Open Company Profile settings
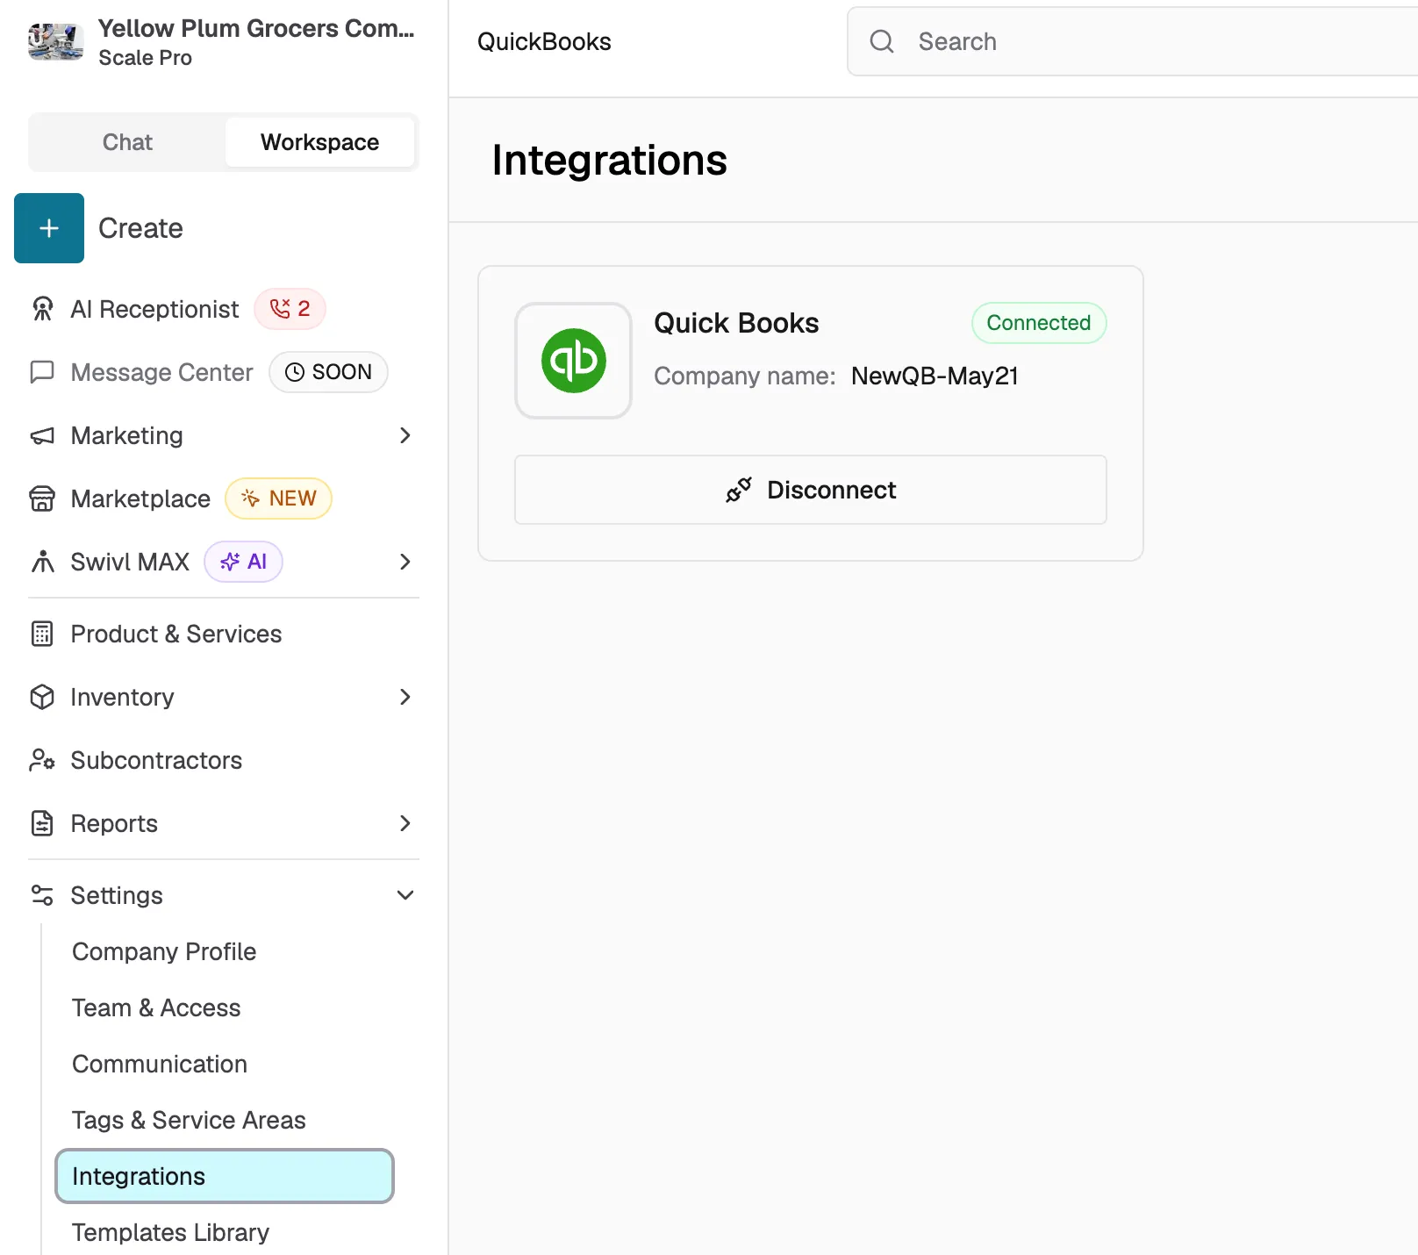The image size is (1418, 1255). coord(164,951)
